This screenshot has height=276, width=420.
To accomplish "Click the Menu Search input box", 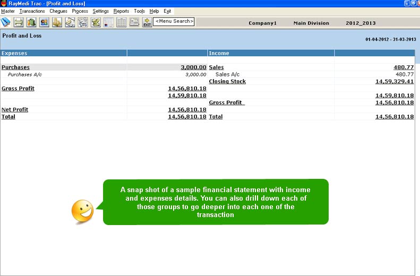I will click(x=174, y=21).
